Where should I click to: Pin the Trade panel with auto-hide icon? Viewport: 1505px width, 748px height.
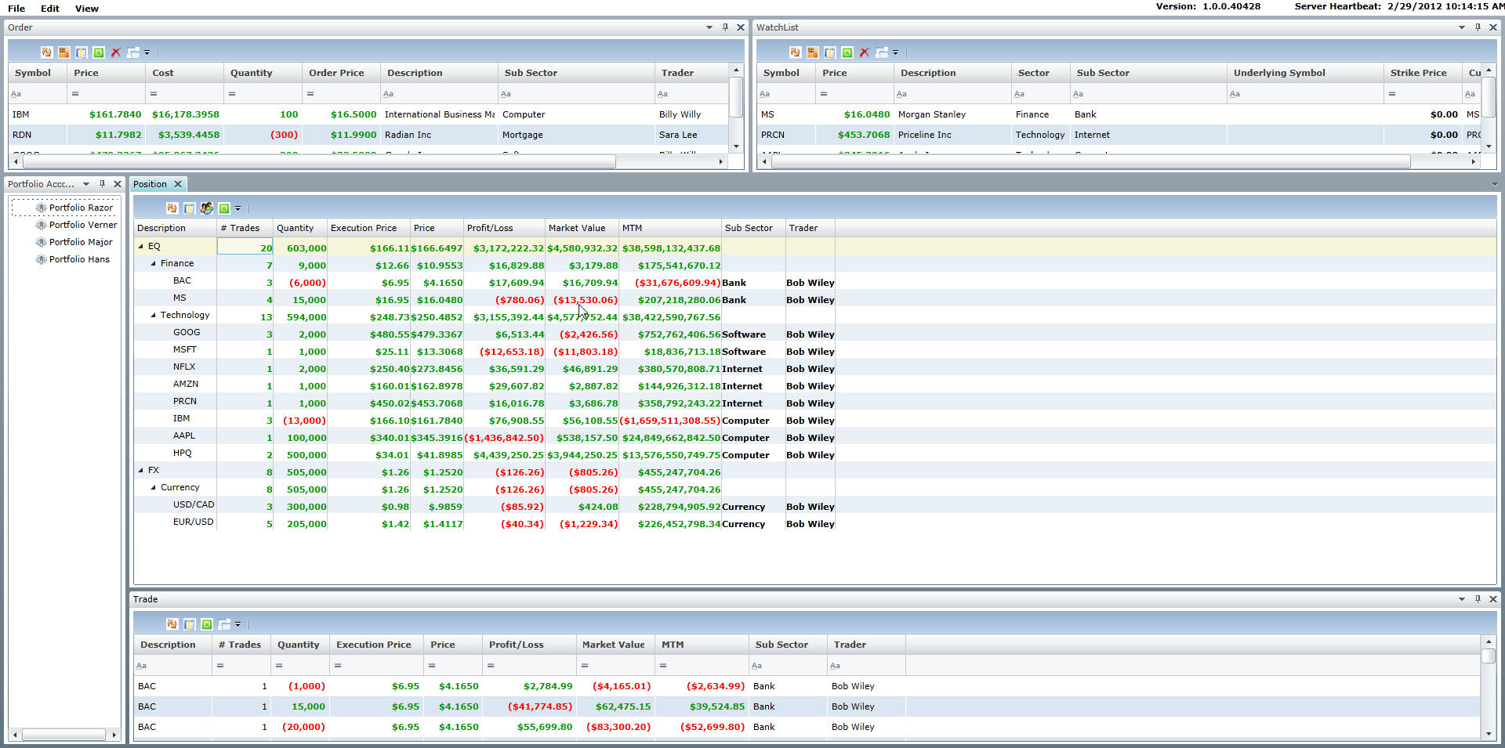click(x=1478, y=599)
